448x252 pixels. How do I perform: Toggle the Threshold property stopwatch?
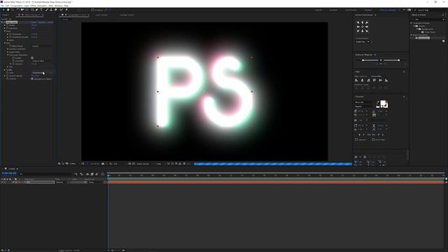tap(10, 34)
